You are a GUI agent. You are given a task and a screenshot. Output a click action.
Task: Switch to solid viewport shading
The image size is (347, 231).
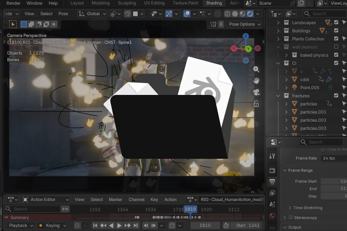(x=235, y=14)
